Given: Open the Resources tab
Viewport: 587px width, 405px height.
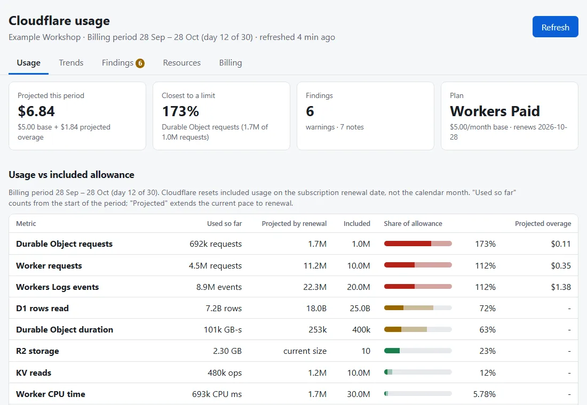Looking at the screenshot, I should tap(181, 63).
